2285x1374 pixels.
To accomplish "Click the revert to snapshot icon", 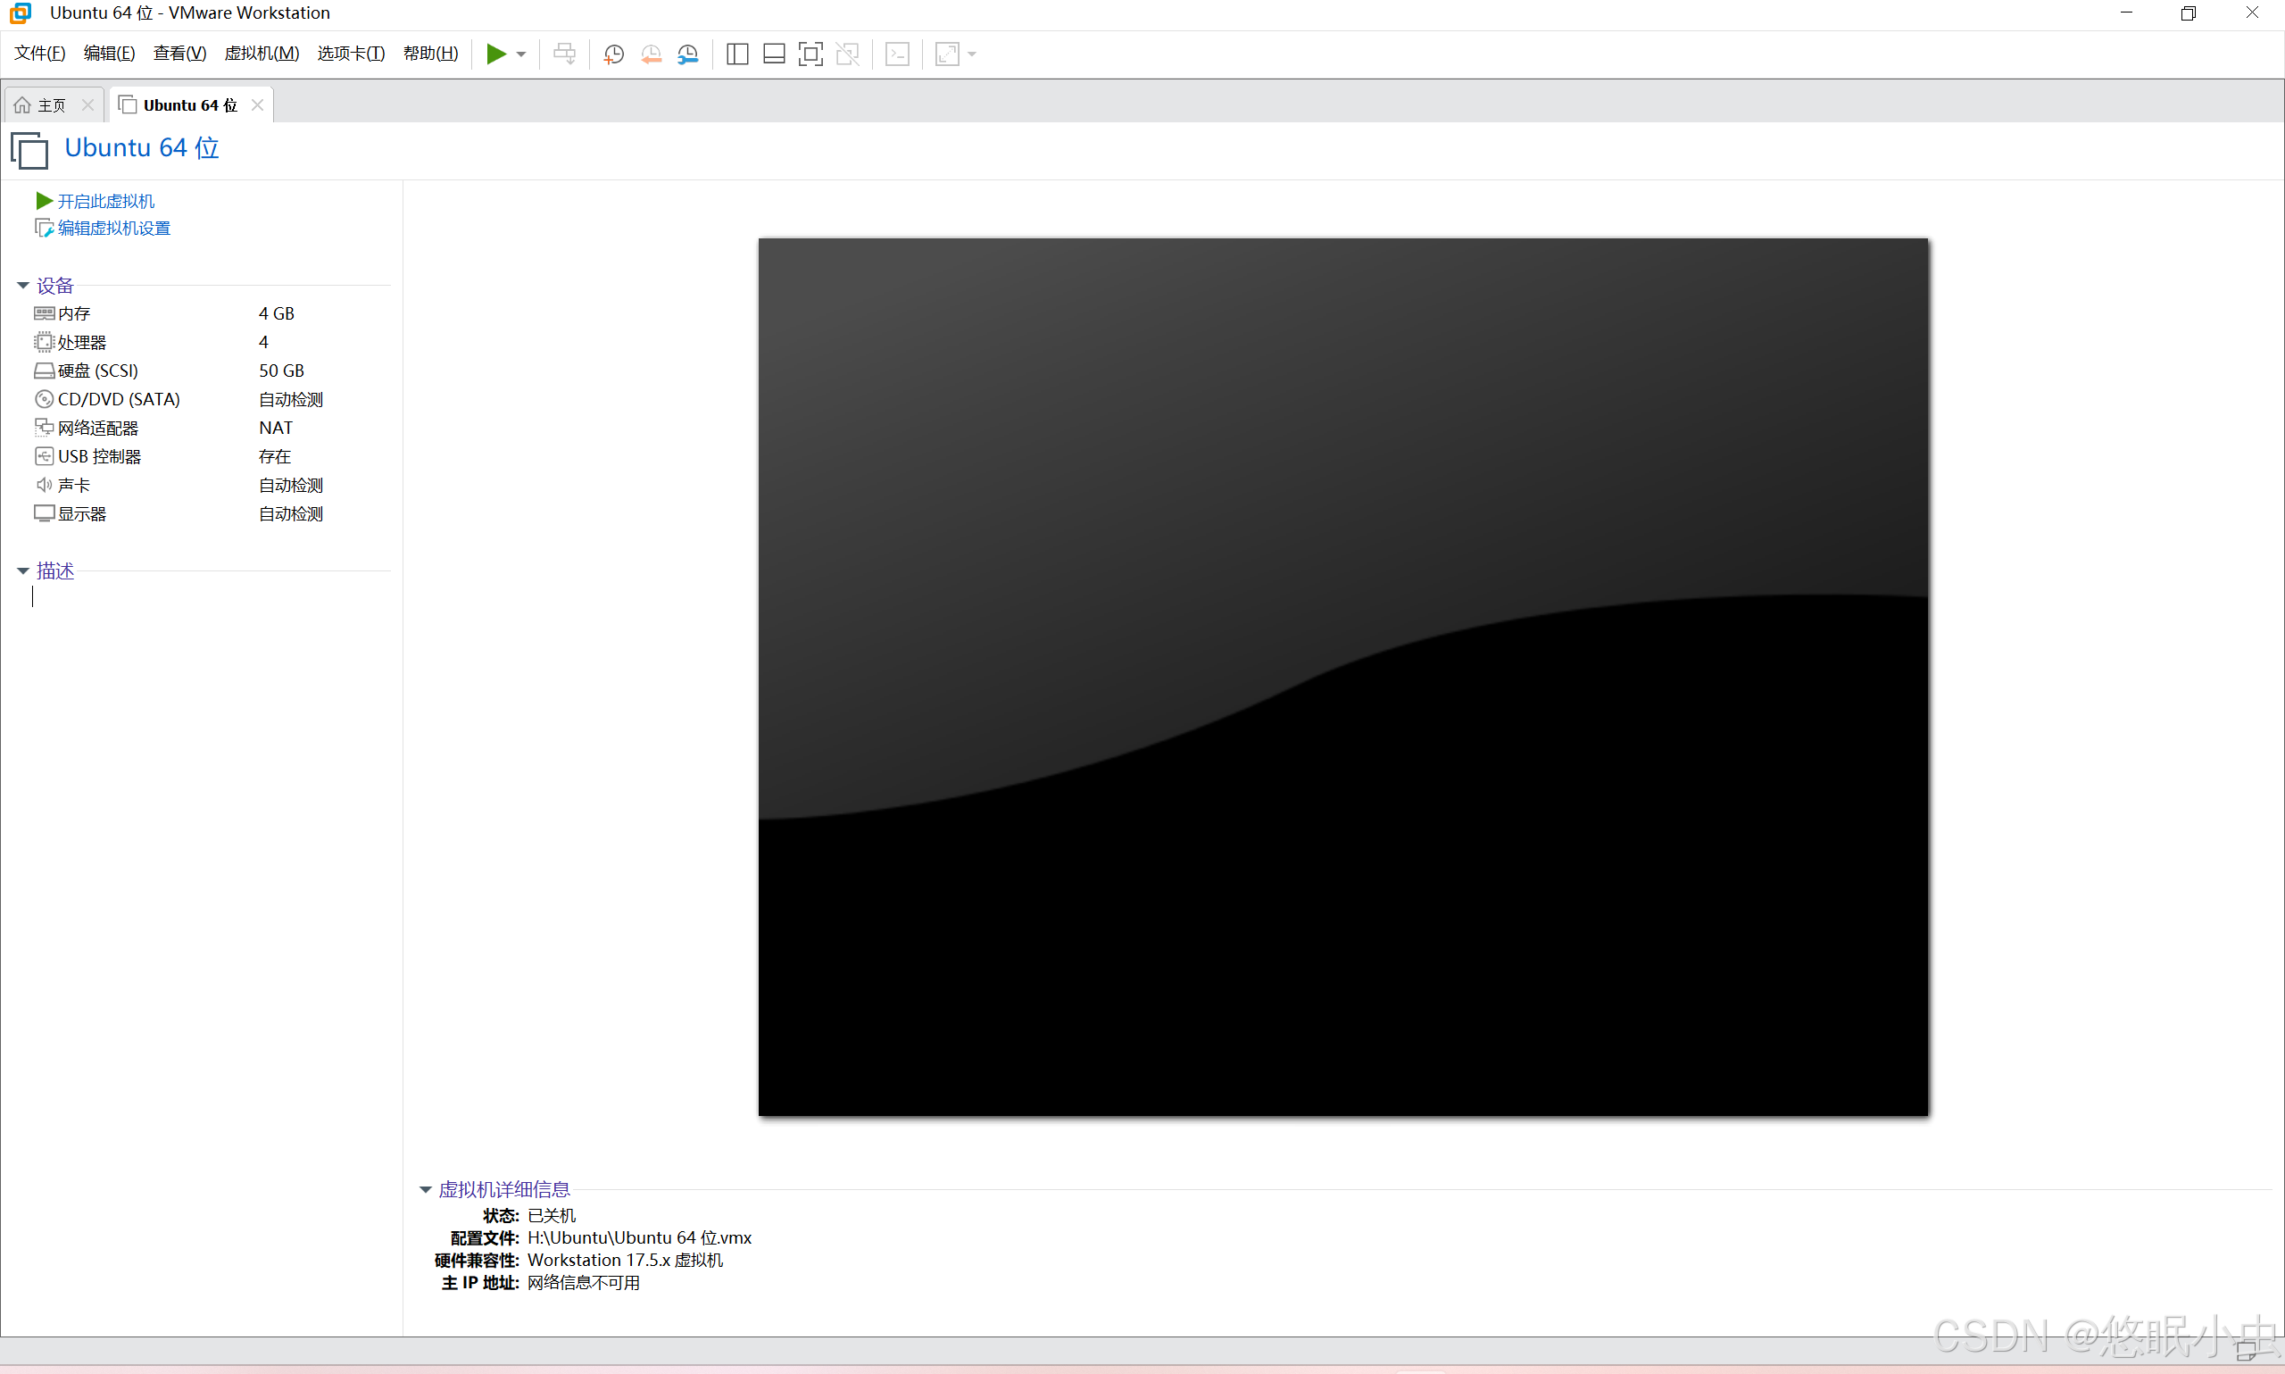I will click(x=652, y=54).
